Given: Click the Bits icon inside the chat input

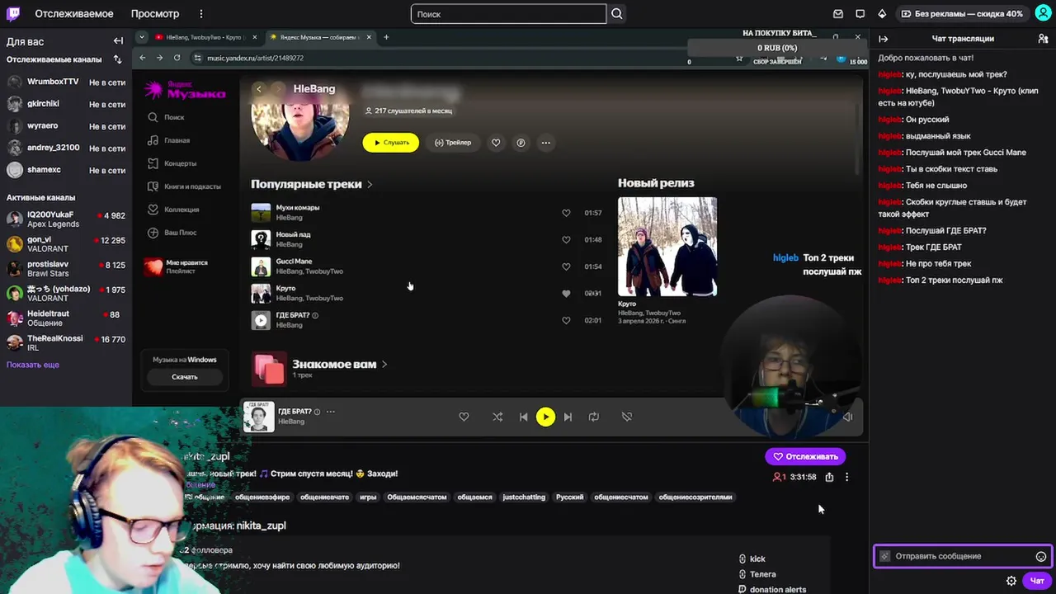Looking at the screenshot, I should click(885, 556).
